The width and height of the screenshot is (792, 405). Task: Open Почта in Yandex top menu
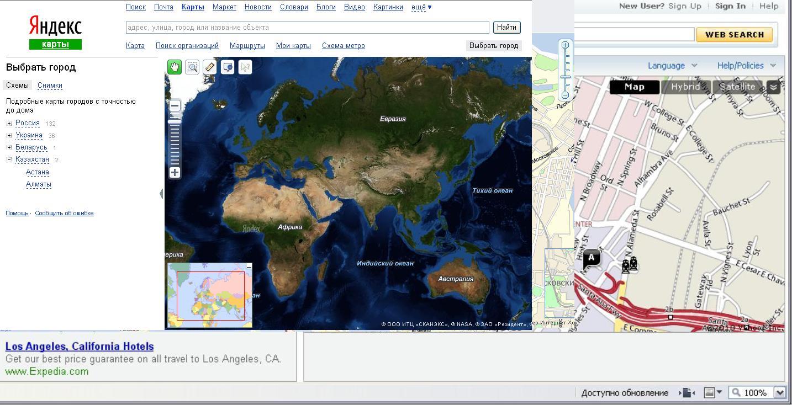pos(163,7)
